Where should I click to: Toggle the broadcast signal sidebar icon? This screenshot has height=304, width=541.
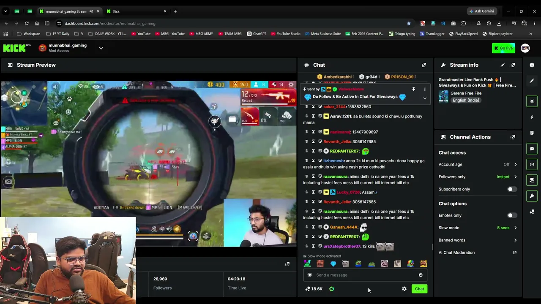532,164
